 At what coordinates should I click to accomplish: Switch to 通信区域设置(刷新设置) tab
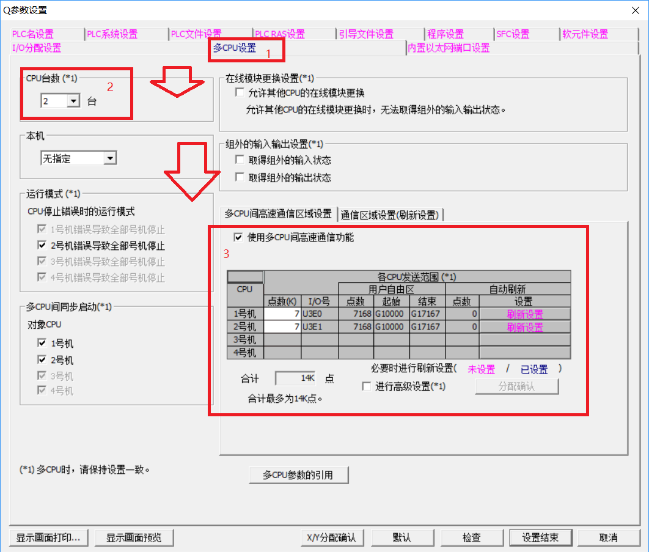pos(390,214)
